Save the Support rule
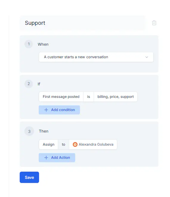 tap(30, 177)
